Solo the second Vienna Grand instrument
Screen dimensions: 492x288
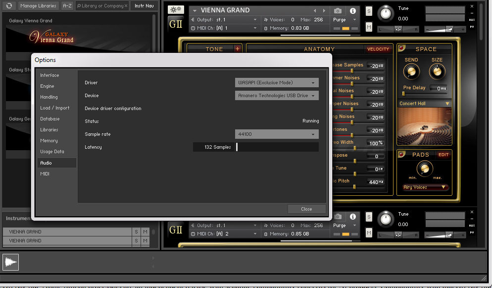(x=369, y=217)
